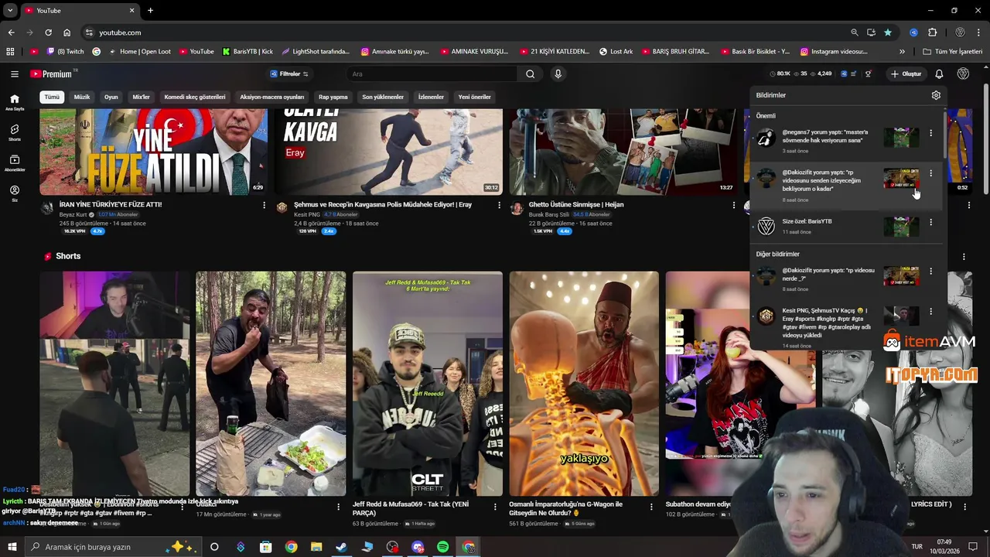Open the Filtreler dropdown
Viewport: 990px width, 557px height.
(x=289, y=74)
